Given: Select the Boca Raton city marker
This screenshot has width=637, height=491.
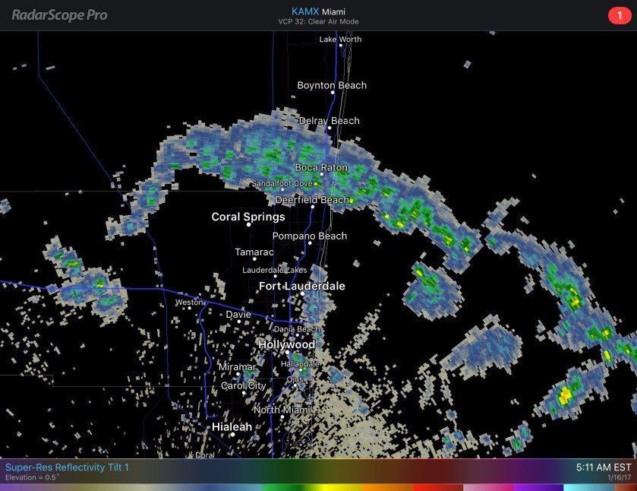Looking at the screenshot, I should (321, 175).
